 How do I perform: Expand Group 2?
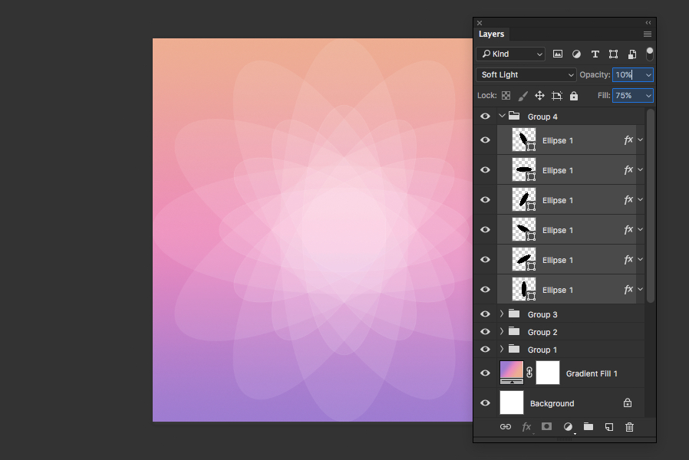coord(501,331)
